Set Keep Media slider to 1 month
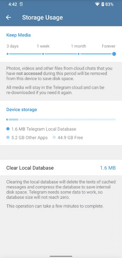This screenshot has width=122, height=258. pos(79,54)
